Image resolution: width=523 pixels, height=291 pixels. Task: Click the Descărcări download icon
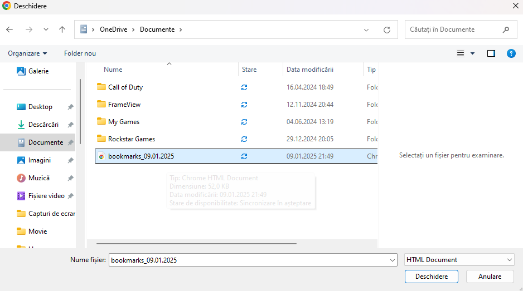[21, 125]
